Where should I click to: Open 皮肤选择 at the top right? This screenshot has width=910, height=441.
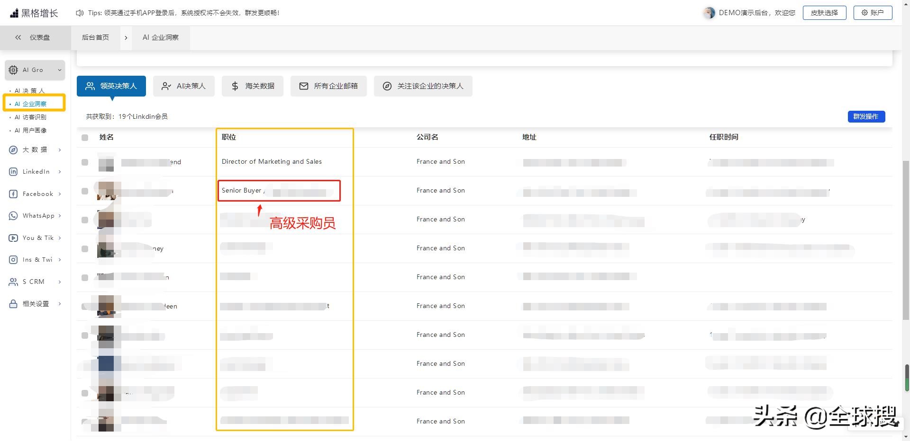pyautogui.click(x=824, y=13)
